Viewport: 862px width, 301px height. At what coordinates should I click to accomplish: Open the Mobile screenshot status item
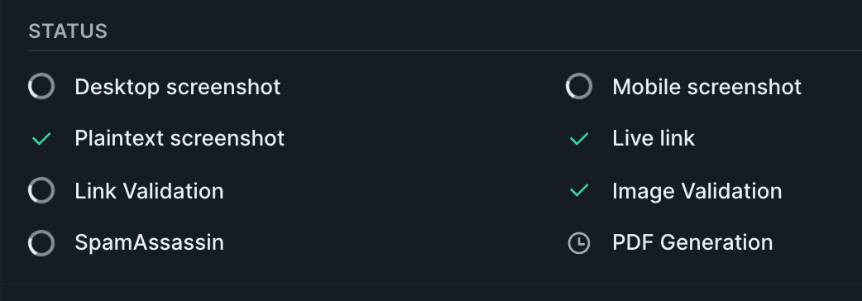point(707,87)
